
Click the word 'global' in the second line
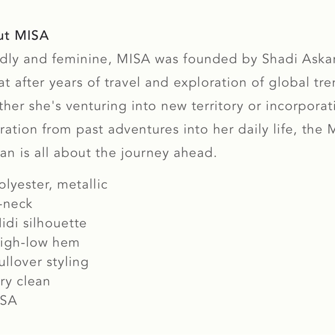287,82
